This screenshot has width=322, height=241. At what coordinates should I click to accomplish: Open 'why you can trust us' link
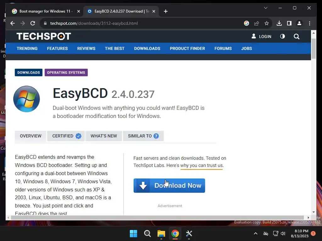[202, 166]
